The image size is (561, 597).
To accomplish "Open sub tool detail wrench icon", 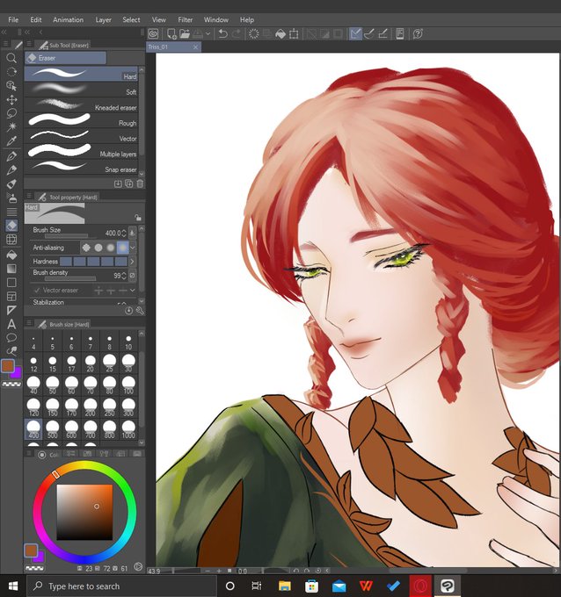I will click(x=140, y=311).
